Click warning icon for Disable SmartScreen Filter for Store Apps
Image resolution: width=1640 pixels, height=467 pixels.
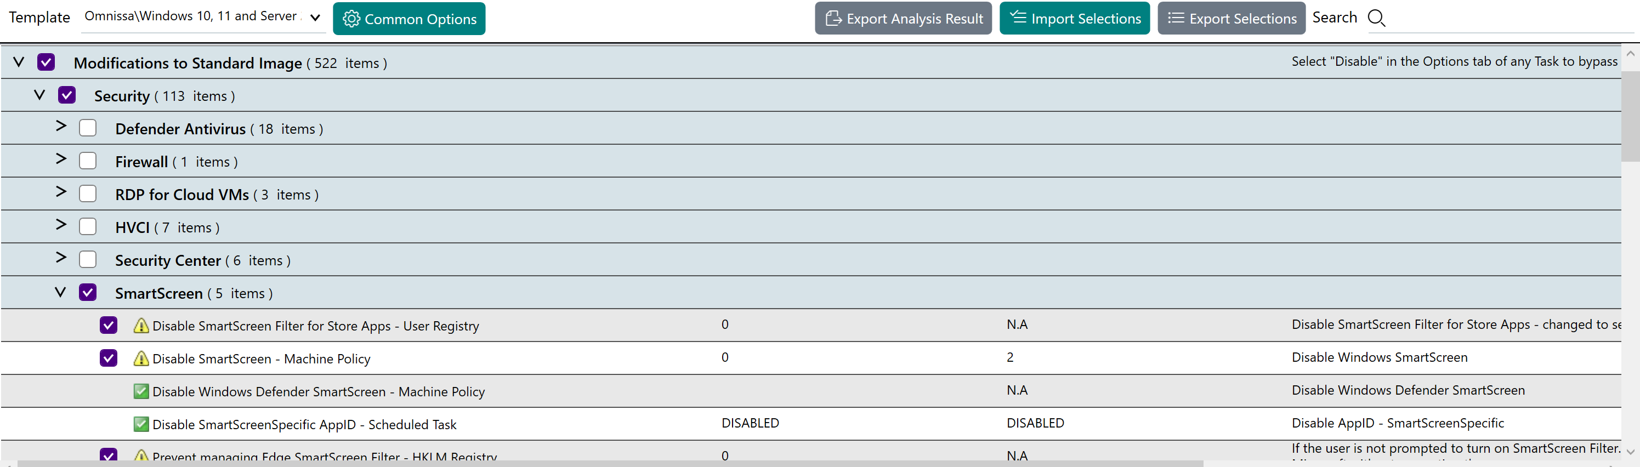141,326
